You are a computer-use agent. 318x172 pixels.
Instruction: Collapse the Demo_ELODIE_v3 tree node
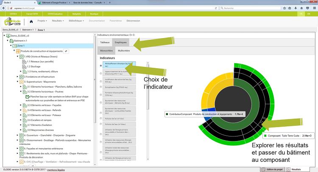(4, 36)
